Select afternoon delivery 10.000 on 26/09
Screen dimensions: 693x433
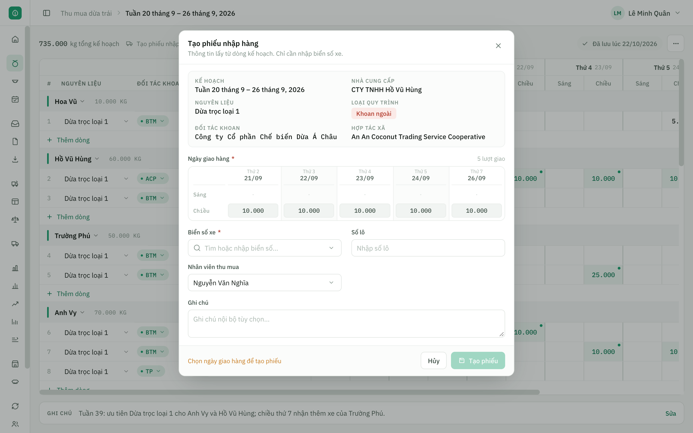476,211
